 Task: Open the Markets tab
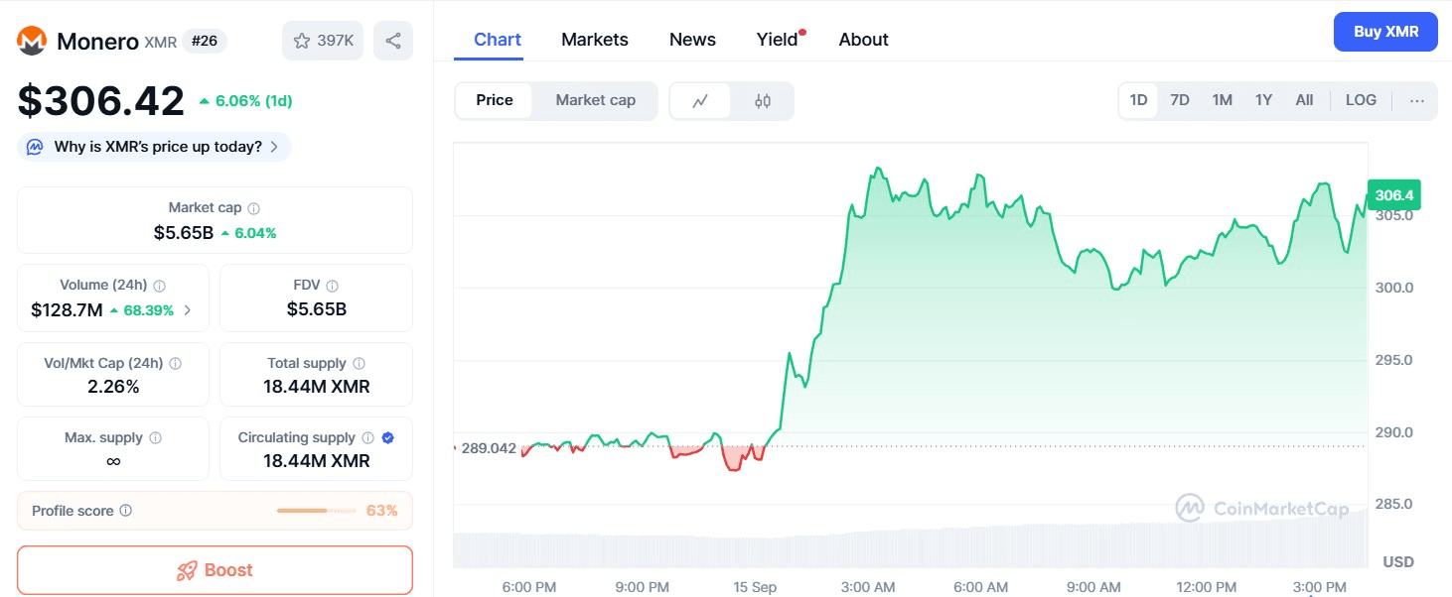click(595, 40)
